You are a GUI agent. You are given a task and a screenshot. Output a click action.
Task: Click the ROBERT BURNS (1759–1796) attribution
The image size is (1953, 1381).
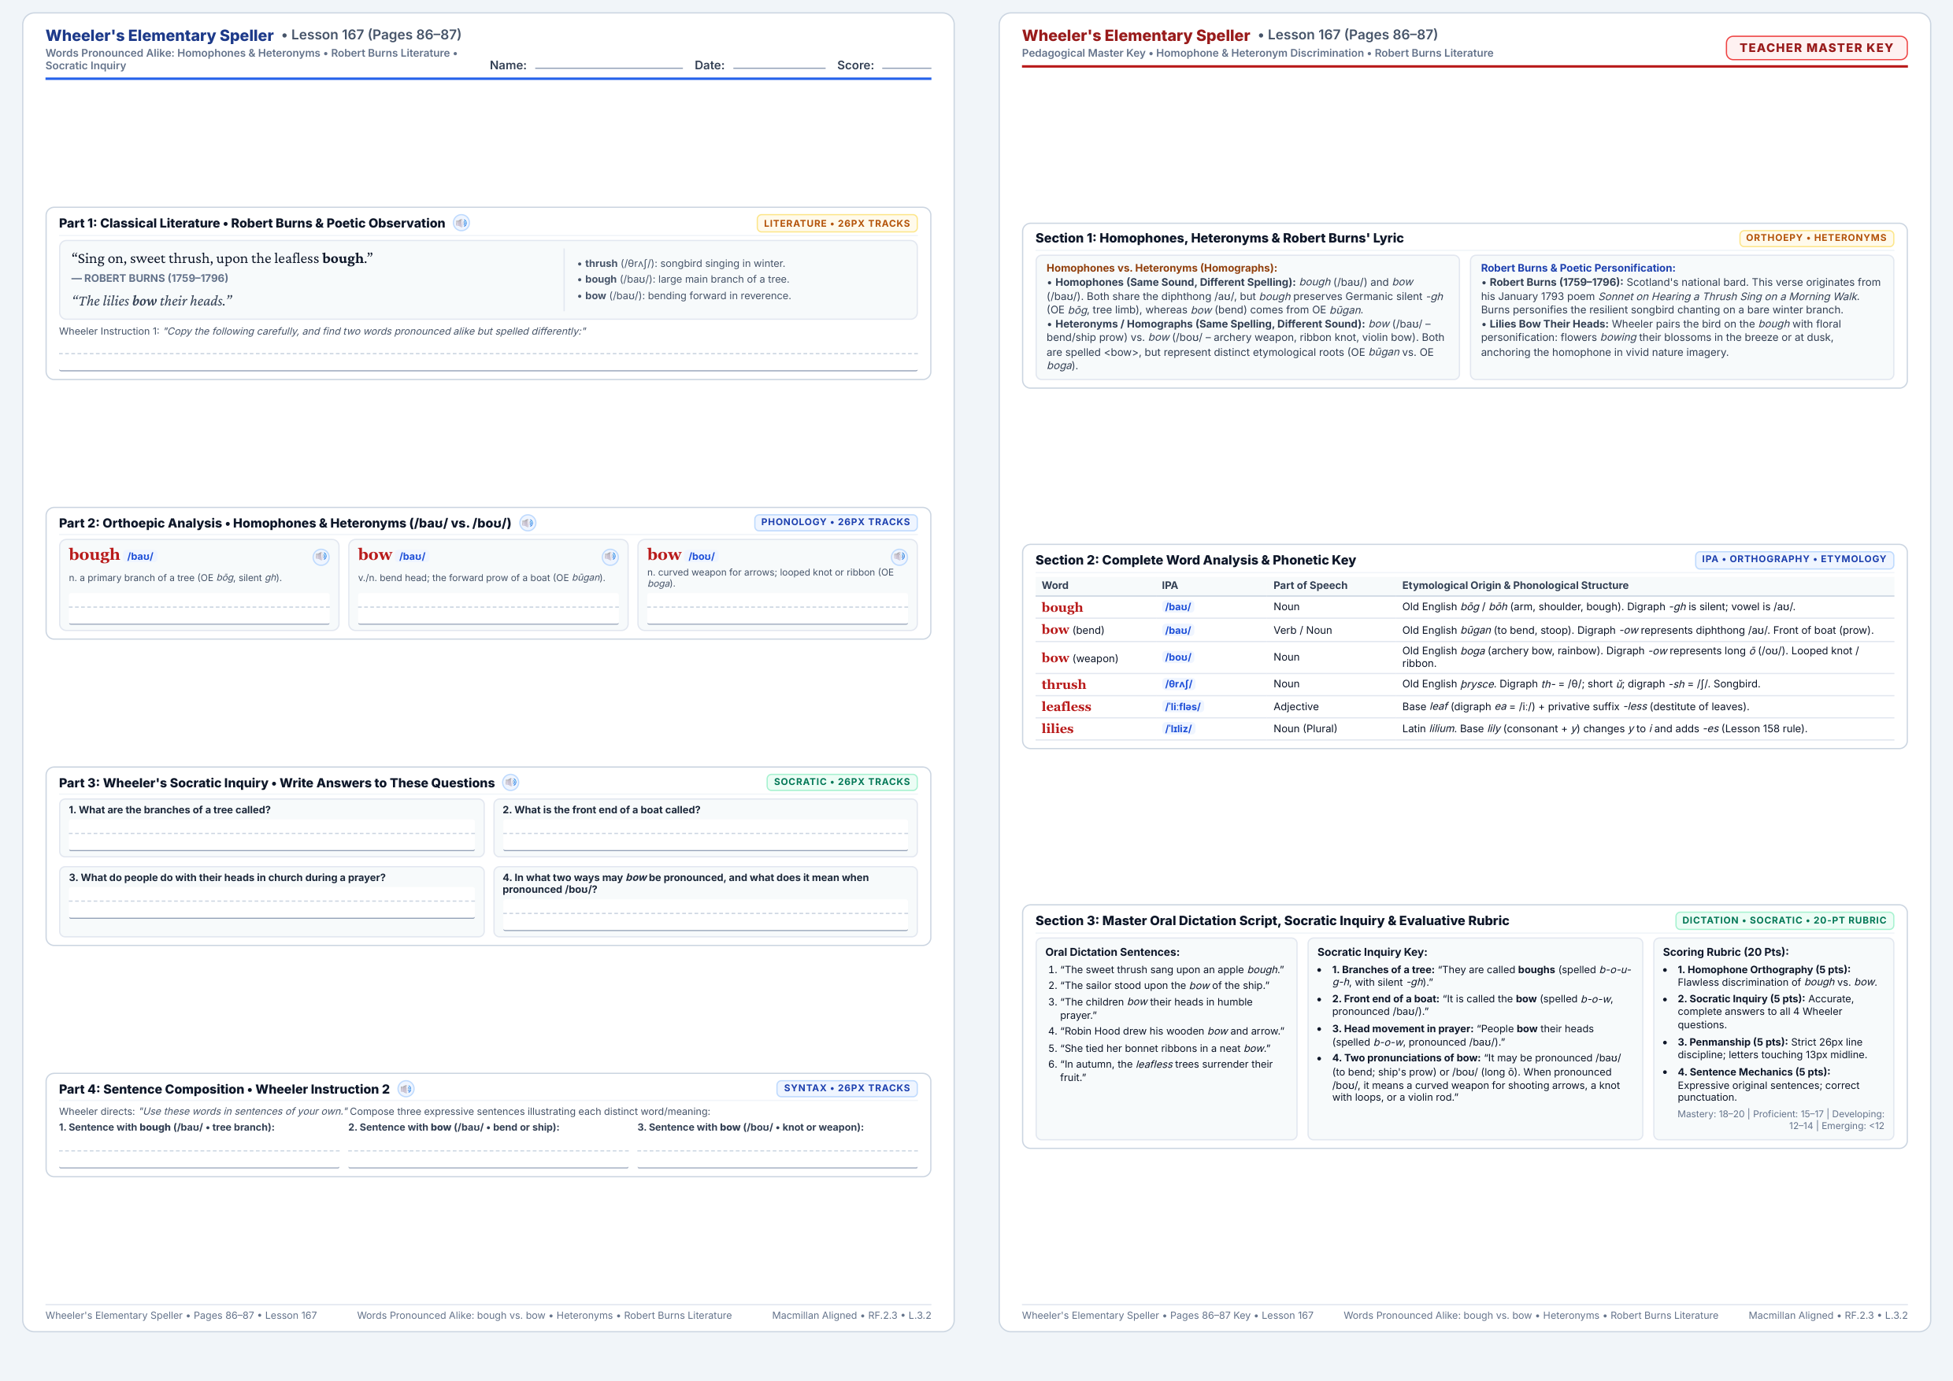(150, 278)
